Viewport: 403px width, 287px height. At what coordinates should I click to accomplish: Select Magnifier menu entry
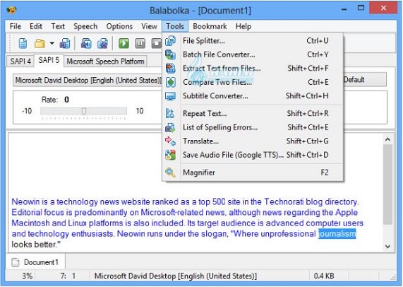pos(253,172)
